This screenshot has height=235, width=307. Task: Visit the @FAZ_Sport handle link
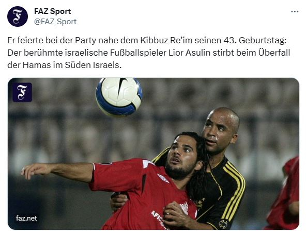click(55, 22)
